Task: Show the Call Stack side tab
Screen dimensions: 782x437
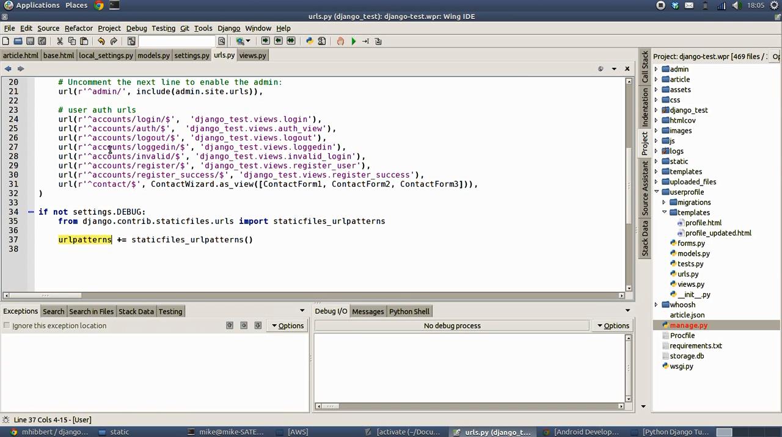Action: point(645,67)
